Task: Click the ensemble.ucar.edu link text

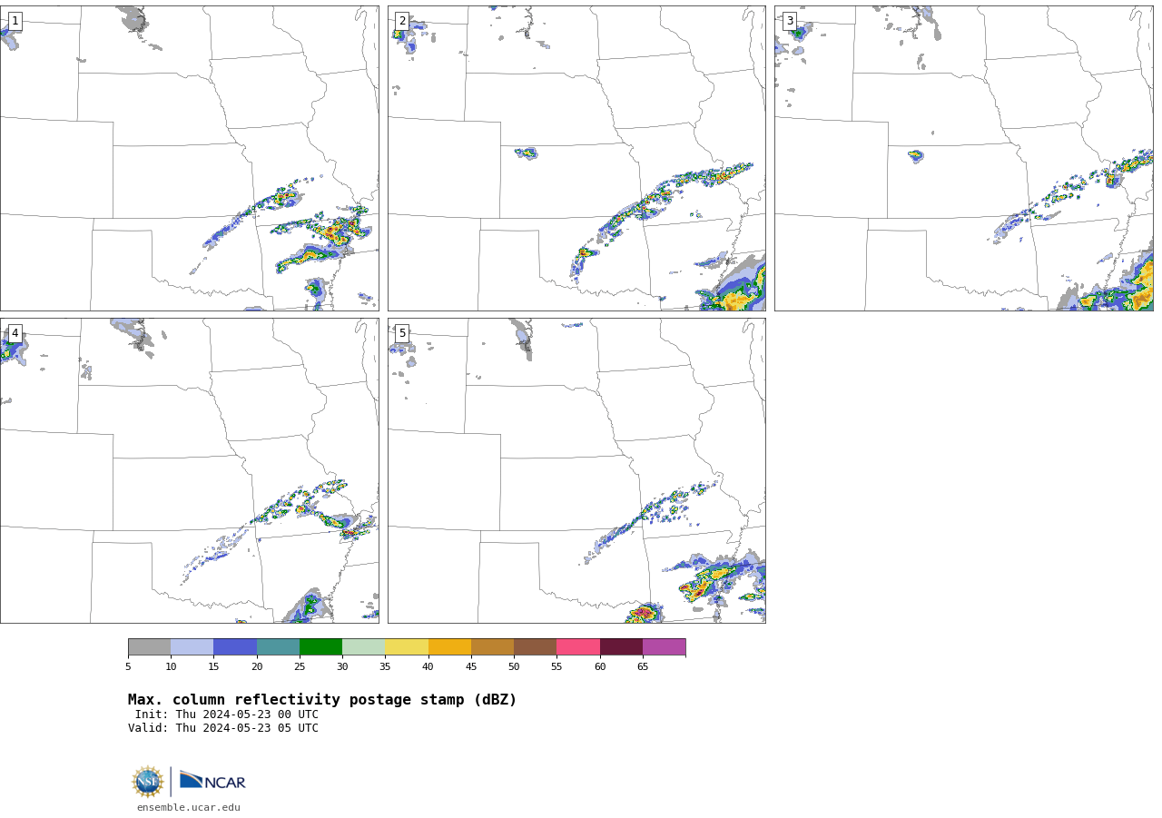Action: [189, 807]
